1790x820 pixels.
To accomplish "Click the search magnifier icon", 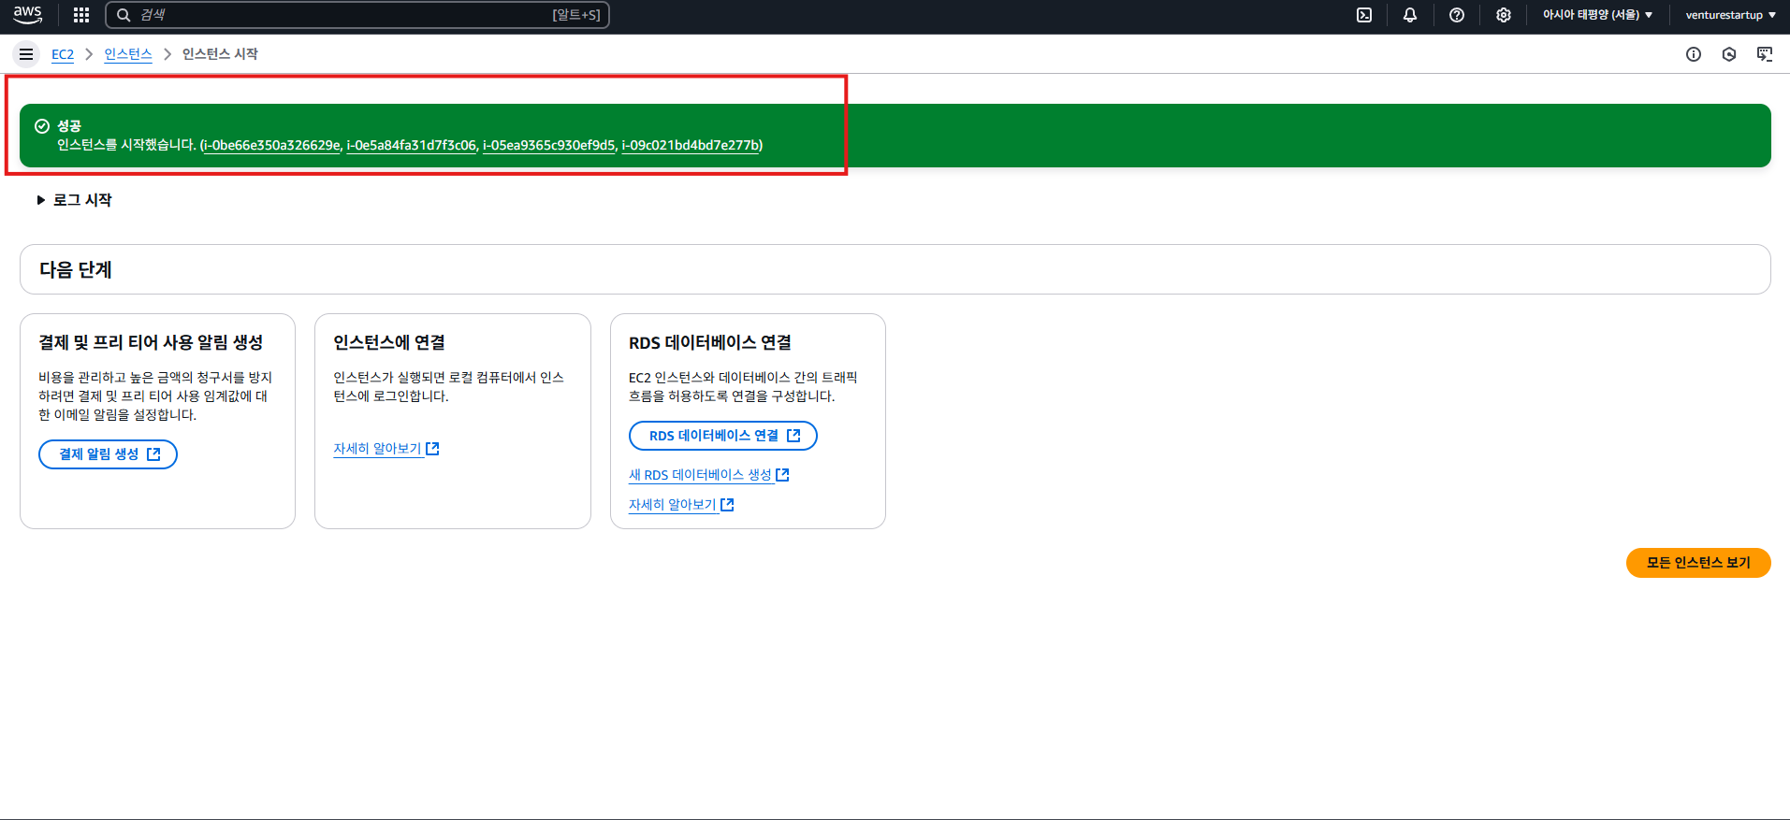I will pos(124,15).
